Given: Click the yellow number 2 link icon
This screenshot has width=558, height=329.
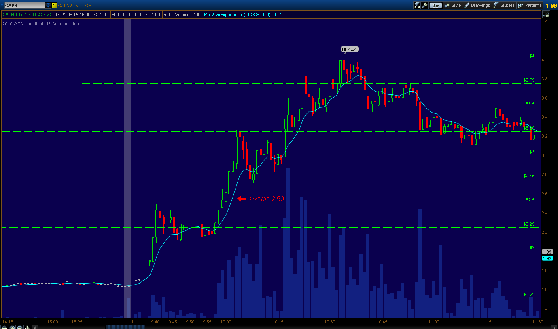Looking at the screenshot, I should click(x=54, y=6).
